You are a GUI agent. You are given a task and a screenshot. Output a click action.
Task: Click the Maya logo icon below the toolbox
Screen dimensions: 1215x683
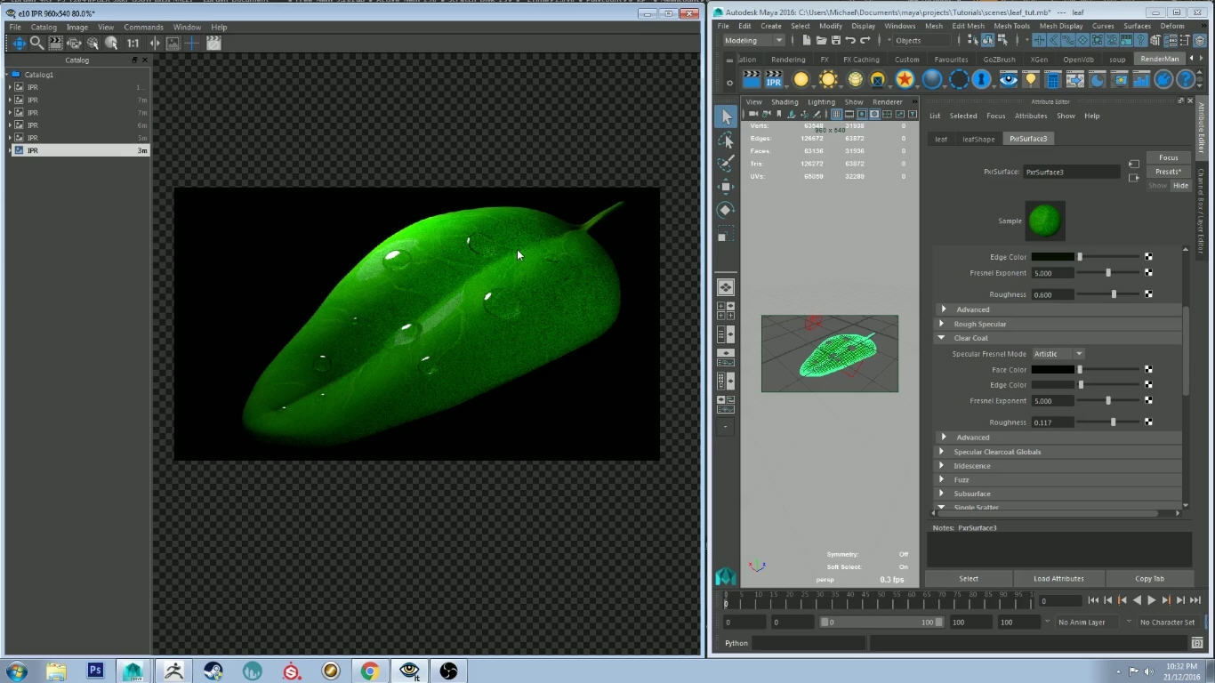[x=726, y=576]
